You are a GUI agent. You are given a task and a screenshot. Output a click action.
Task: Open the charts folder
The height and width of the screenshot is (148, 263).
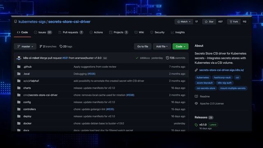click(27, 88)
